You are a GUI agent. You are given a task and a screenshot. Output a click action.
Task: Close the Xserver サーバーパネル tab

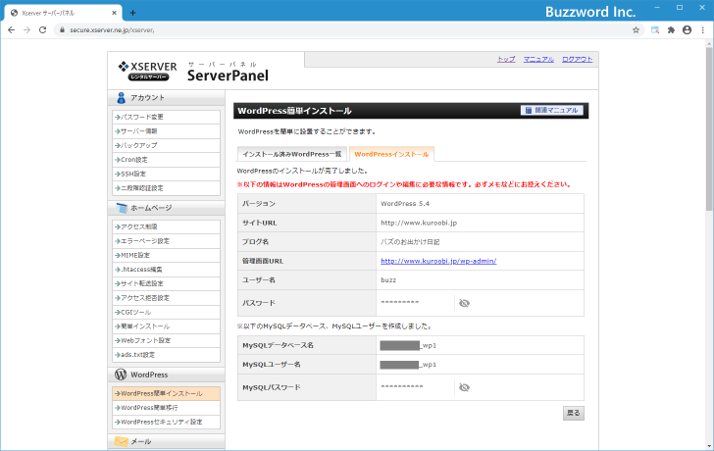[114, 13]
